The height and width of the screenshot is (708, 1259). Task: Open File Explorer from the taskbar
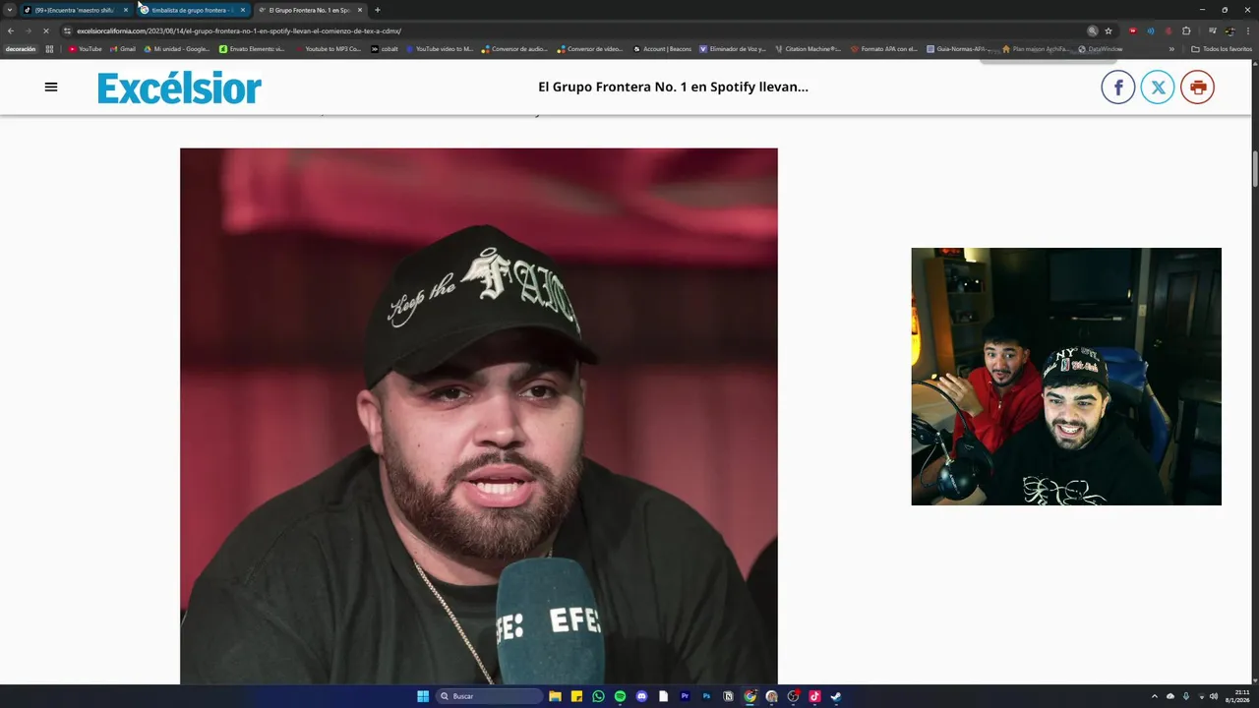coord(555,696)
